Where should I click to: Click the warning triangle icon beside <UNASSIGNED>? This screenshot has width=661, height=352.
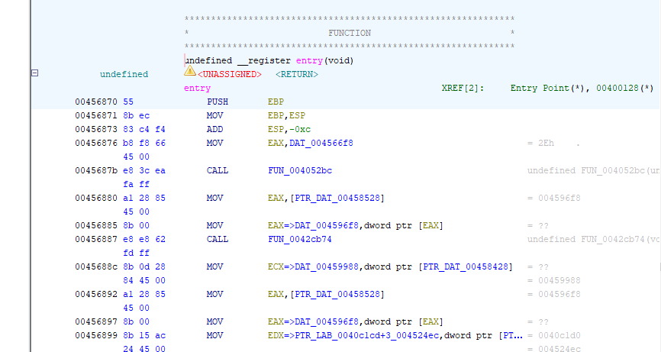pyautogui.click(x=190, y=72)
